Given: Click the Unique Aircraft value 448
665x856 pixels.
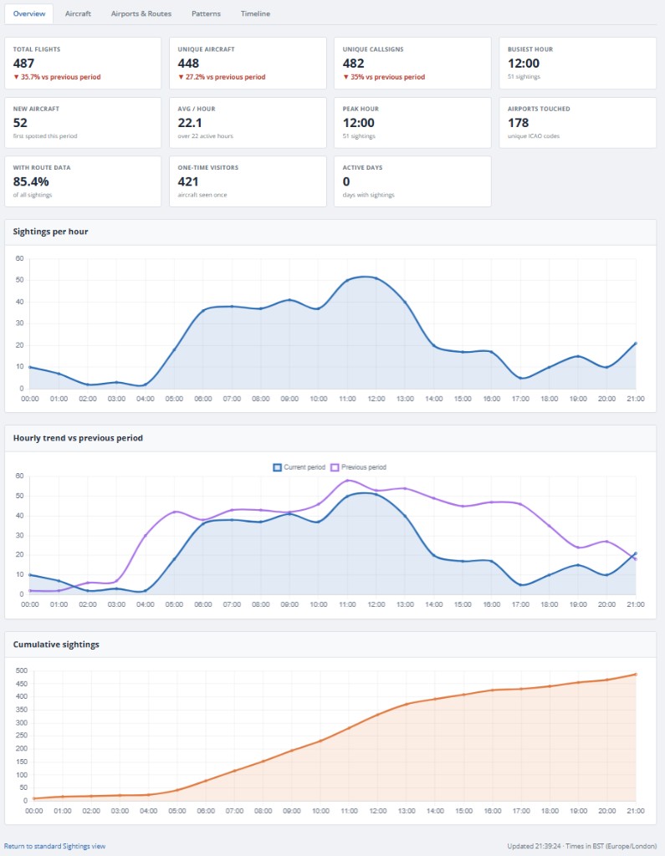Looking at the screenshot, I should pos(188,64).
